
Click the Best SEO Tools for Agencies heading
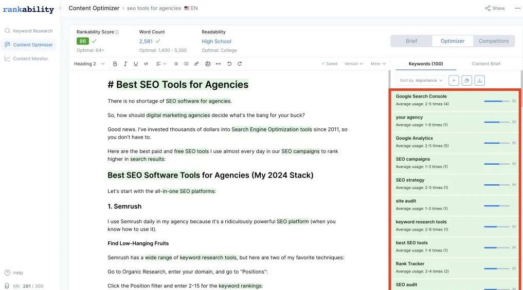tap(178, 85)
